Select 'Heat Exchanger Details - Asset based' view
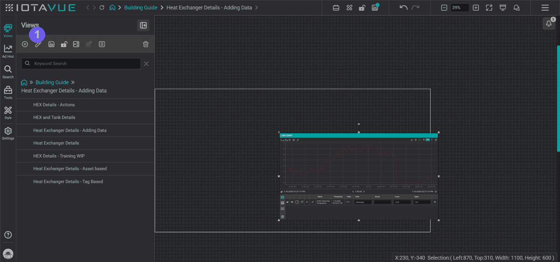 click(x=85, y=169)
